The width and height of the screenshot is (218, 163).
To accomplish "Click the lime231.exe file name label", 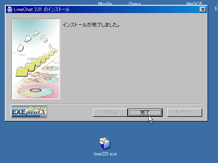I will 105,154.
